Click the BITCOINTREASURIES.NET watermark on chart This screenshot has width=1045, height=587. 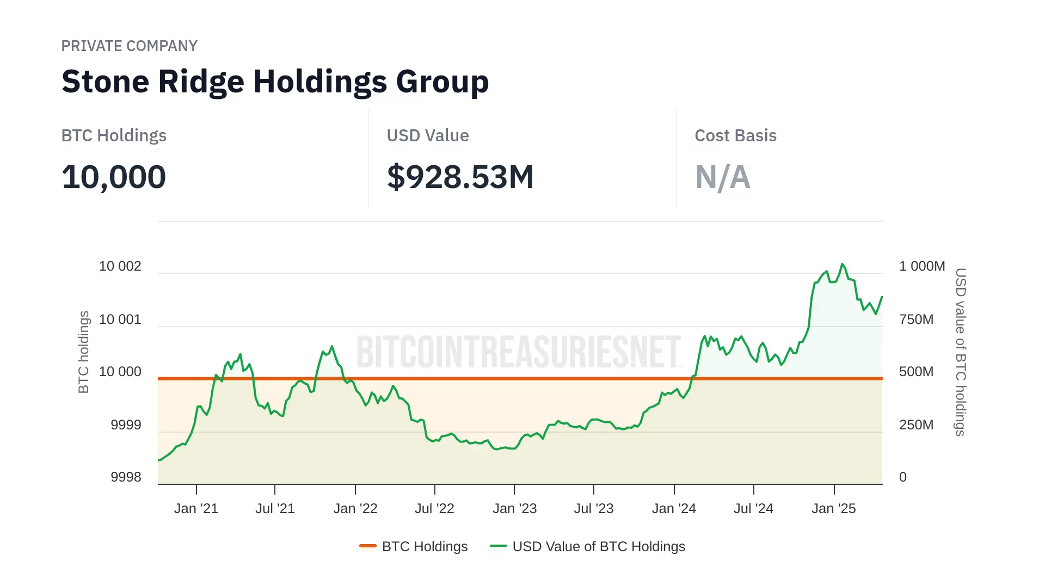pyautogui.click(x=519, y=352)
